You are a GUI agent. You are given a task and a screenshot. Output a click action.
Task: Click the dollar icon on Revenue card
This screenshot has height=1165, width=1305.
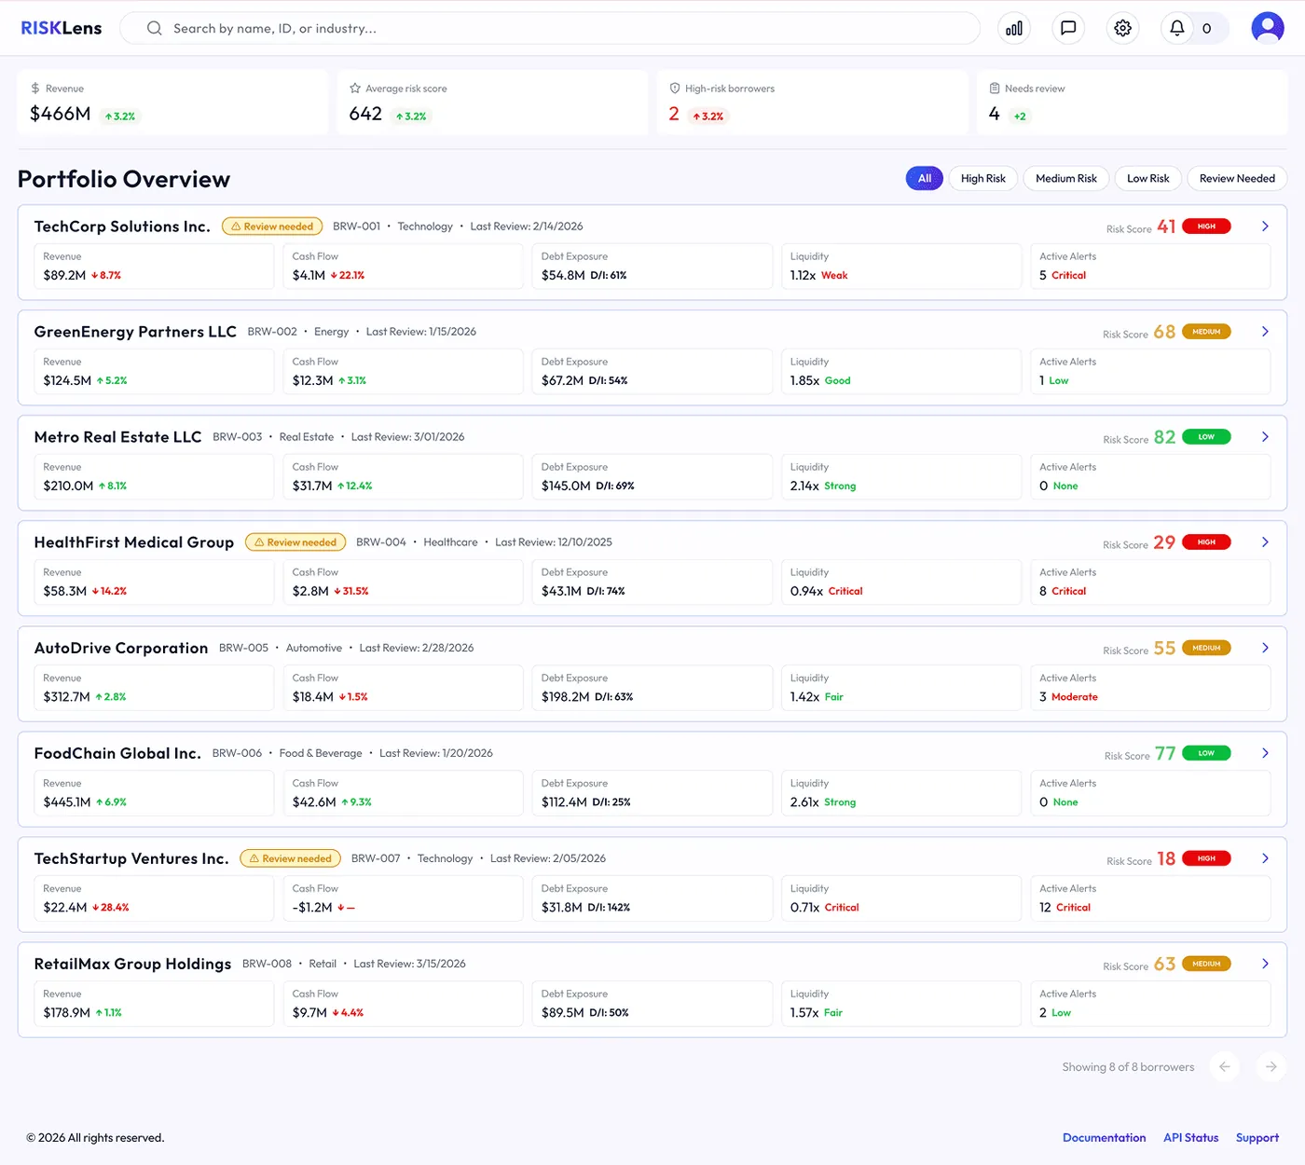click(35, 89)
